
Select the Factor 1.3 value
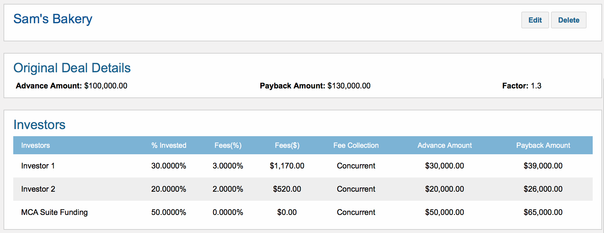536,86
